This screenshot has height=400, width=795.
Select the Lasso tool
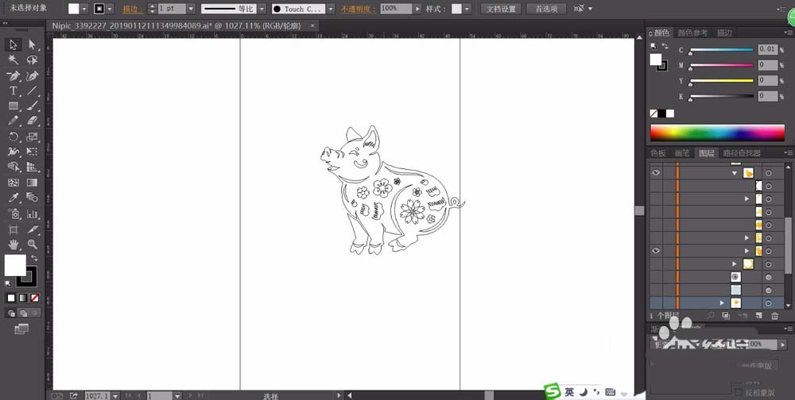click(33, 60)
